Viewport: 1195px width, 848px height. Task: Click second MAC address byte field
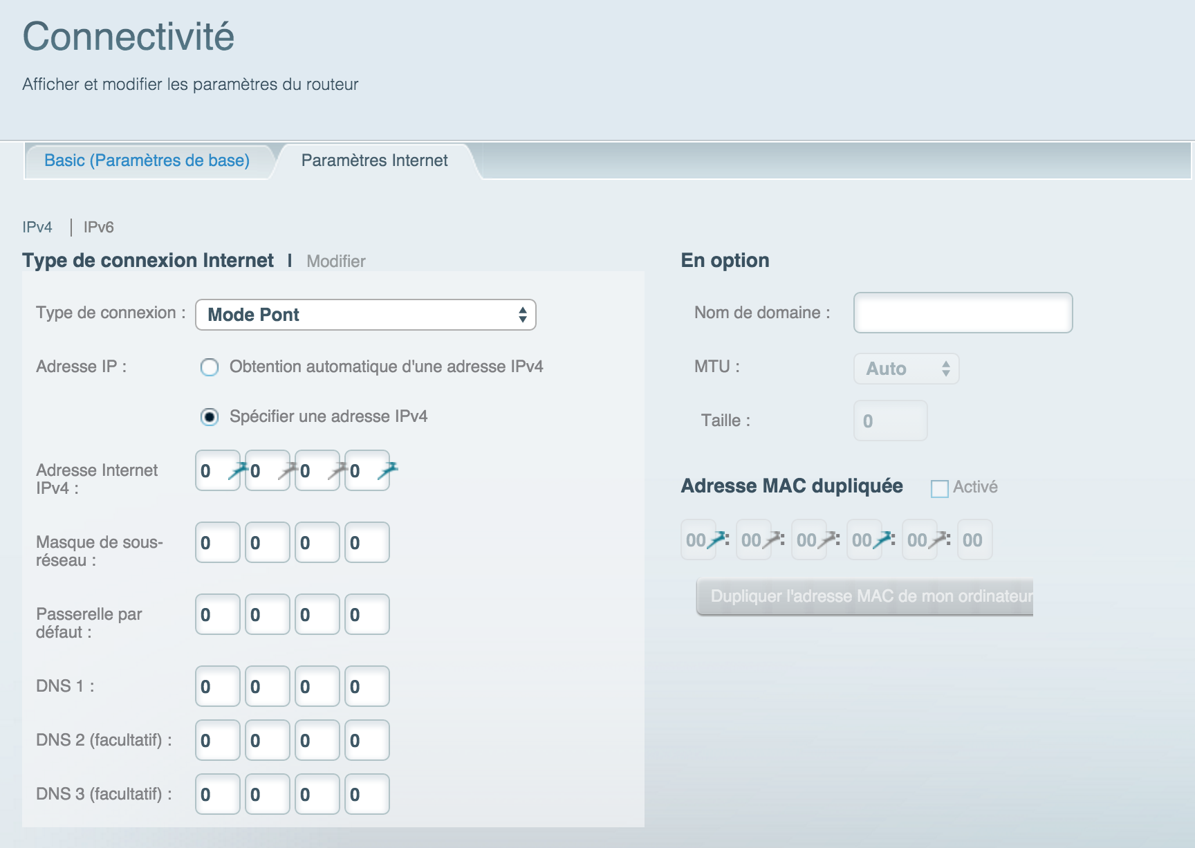click(x=754, y=540)
